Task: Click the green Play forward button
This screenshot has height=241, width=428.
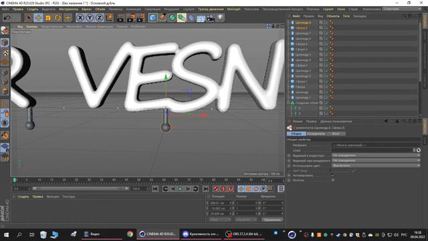Action: 180,189
